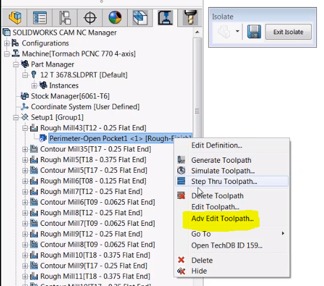
Task: Open the CAM Tools tree tab
Action: tap(190, 18)
